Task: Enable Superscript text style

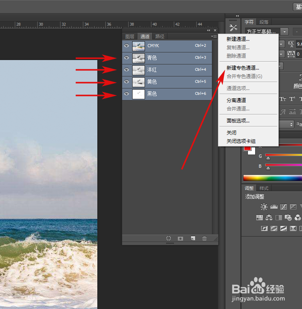Action: (292, 99)
